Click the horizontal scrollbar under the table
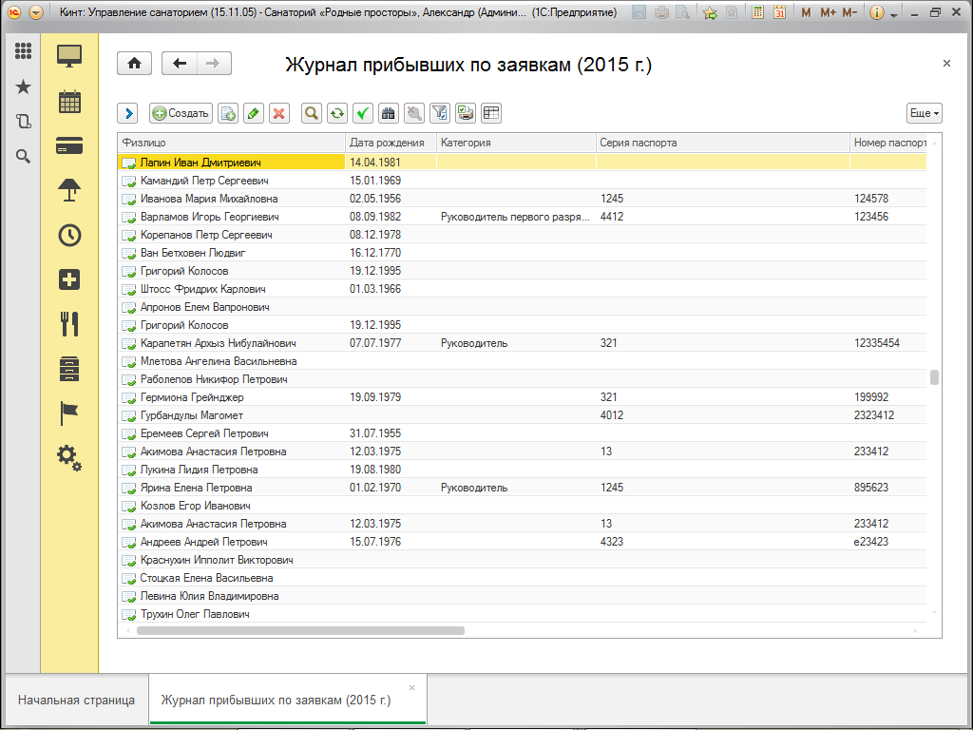This screenshot has height=730, width=973. (298, 630)
